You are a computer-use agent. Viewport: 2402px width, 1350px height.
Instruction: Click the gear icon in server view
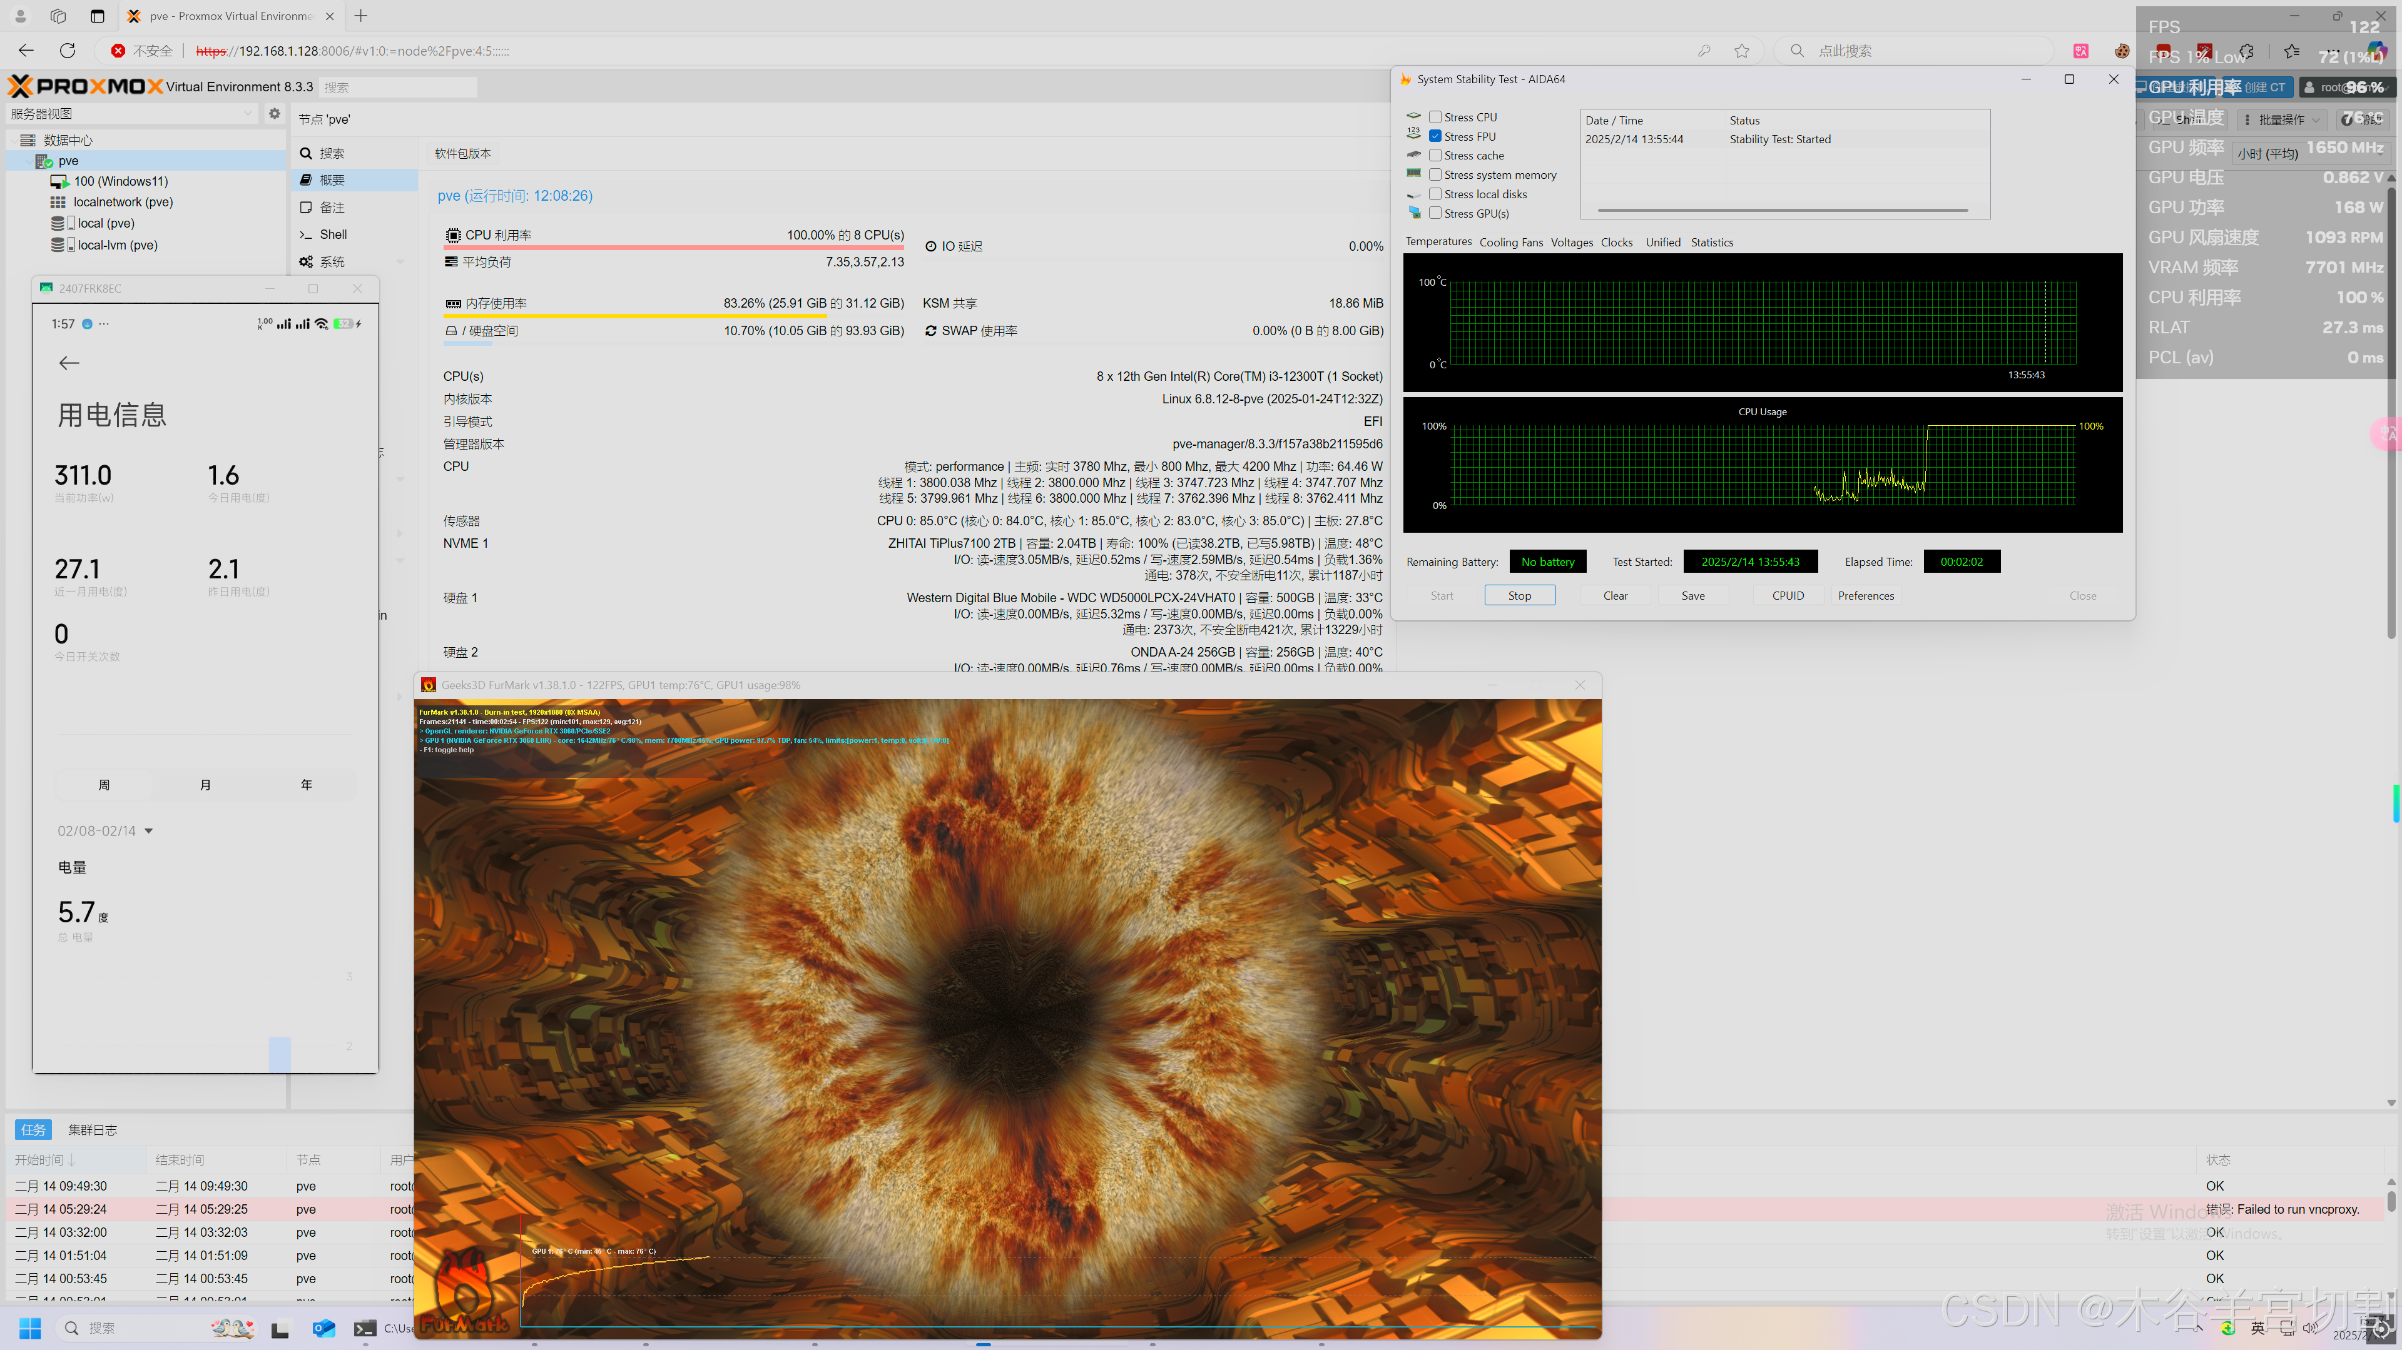[x=274, y=114]
